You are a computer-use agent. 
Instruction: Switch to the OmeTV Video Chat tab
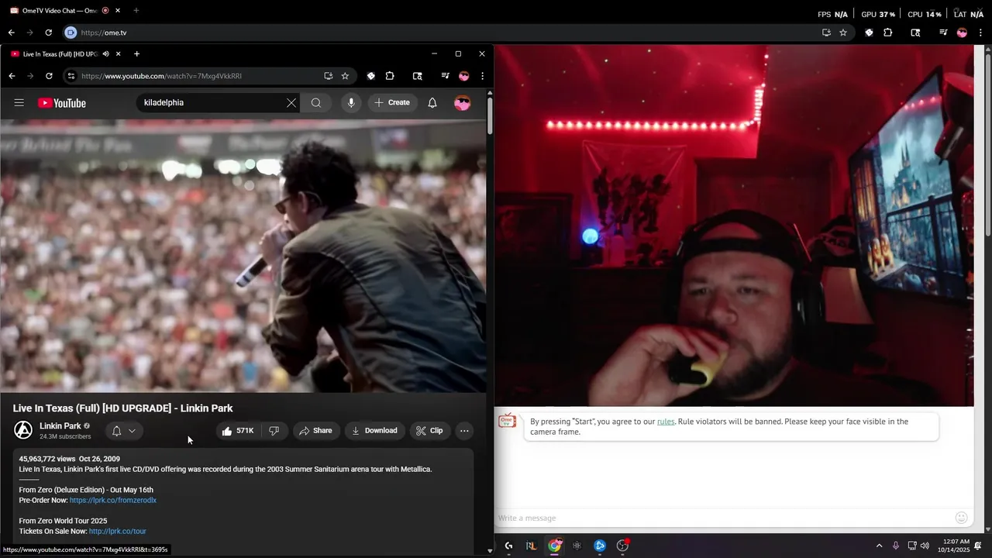(x=60, y=11)
